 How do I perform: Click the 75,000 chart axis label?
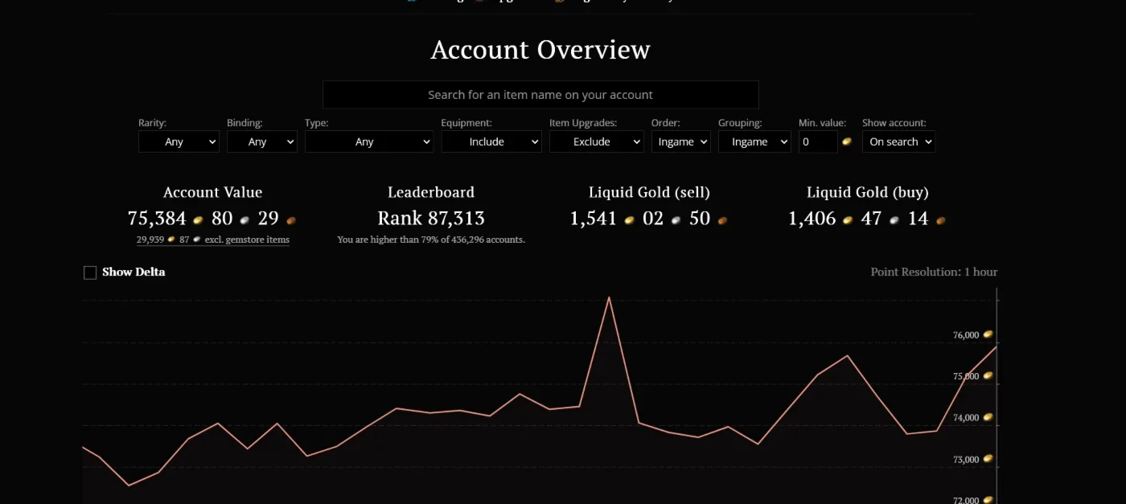(966, 376)
